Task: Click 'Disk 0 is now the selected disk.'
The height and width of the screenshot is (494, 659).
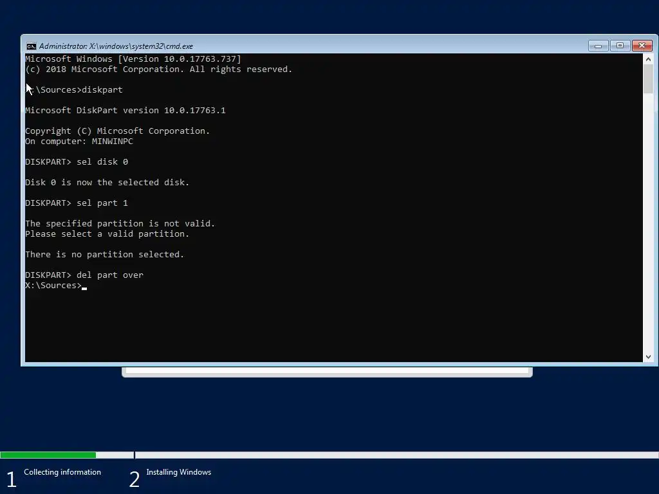Action: (107, 183)
